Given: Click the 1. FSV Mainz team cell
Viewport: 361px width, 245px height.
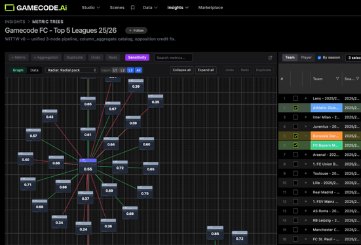Looking at the screenshot, I should click(326, 202).
